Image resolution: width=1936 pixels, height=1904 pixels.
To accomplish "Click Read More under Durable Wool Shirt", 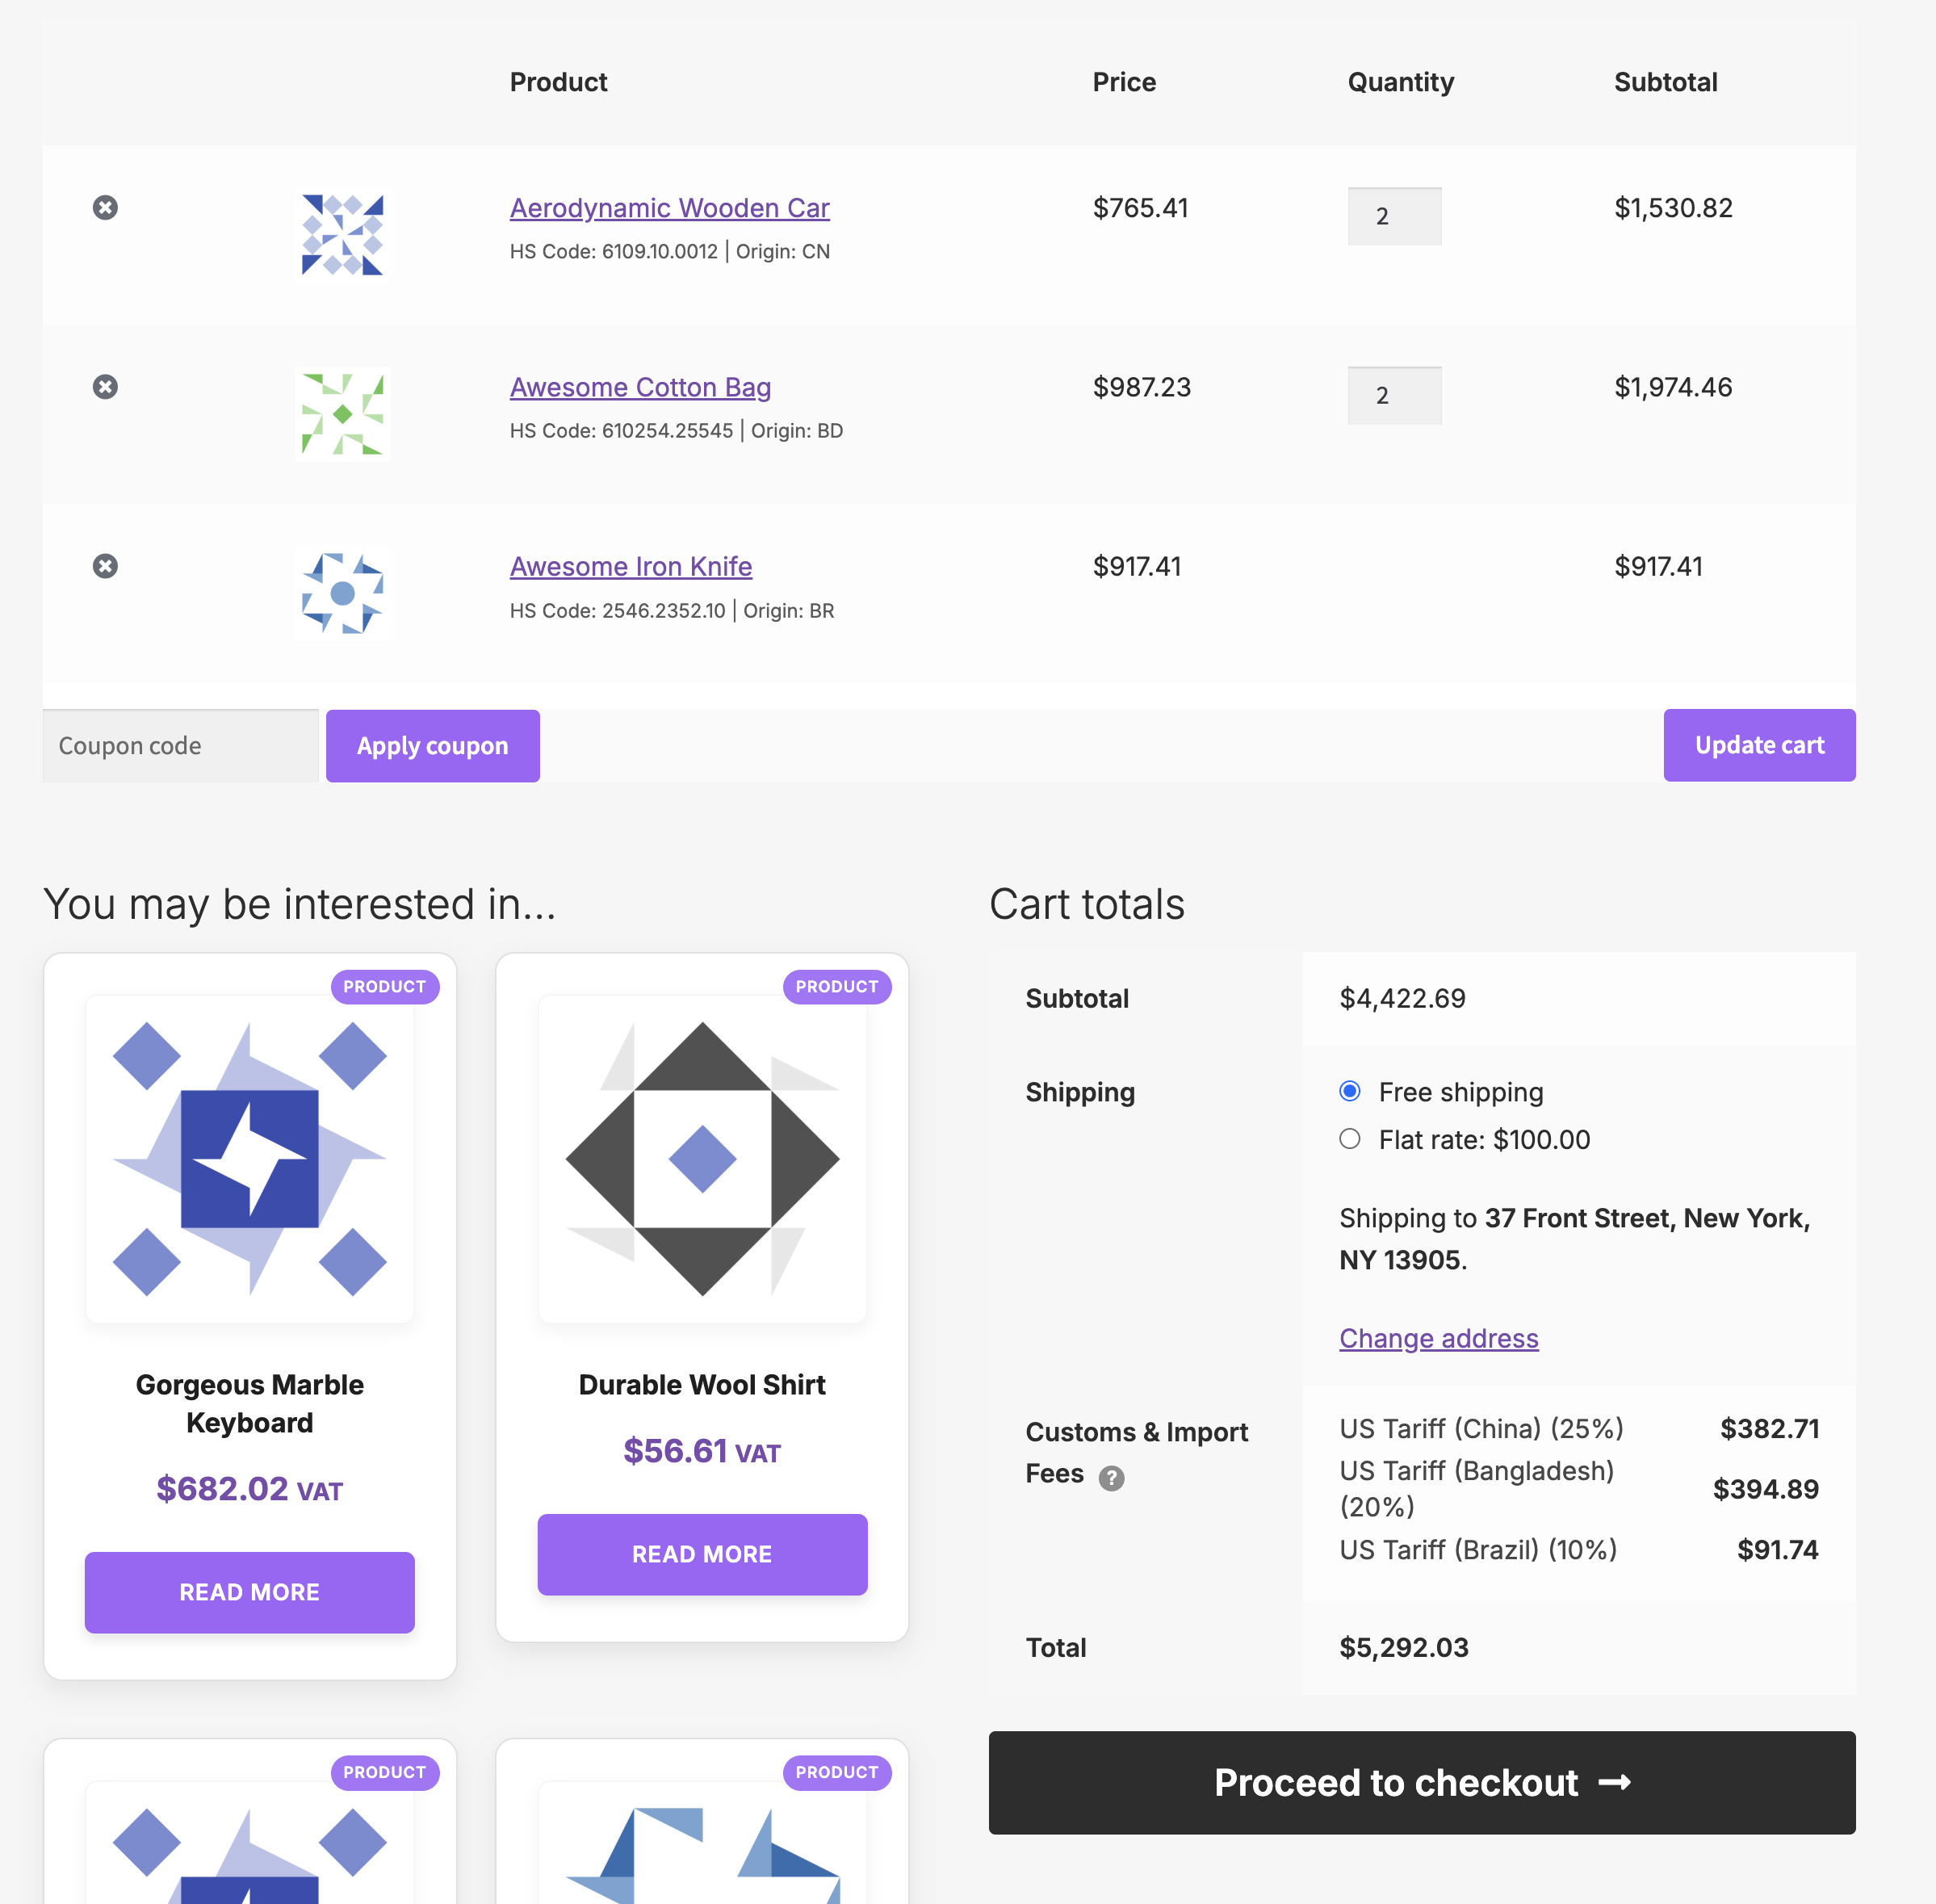I will pos(702,1554).
